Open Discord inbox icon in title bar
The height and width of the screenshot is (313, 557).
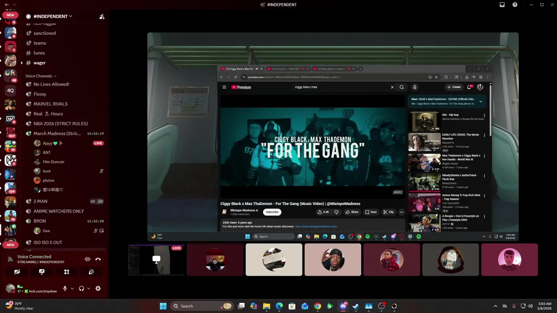[502, 4]
